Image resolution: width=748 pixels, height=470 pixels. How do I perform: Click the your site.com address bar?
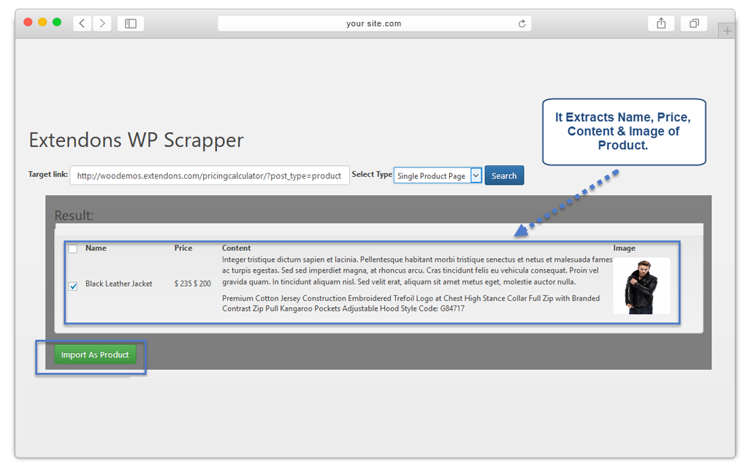point(374,23)
